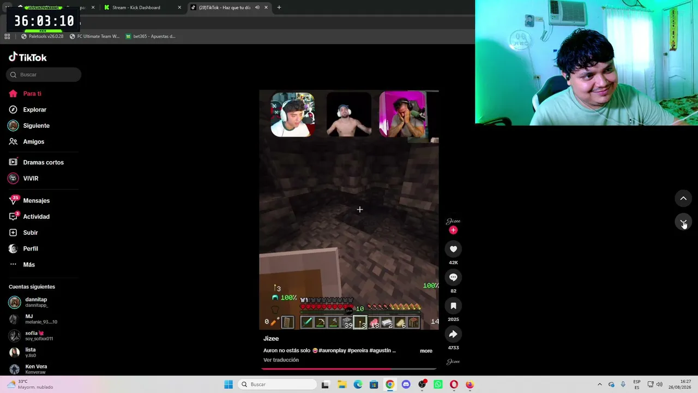Image resolution: width=698 pixels, height=393 pixels.
Task: Open Firefox from the taskbar
Action: click(x=470, y=385)
